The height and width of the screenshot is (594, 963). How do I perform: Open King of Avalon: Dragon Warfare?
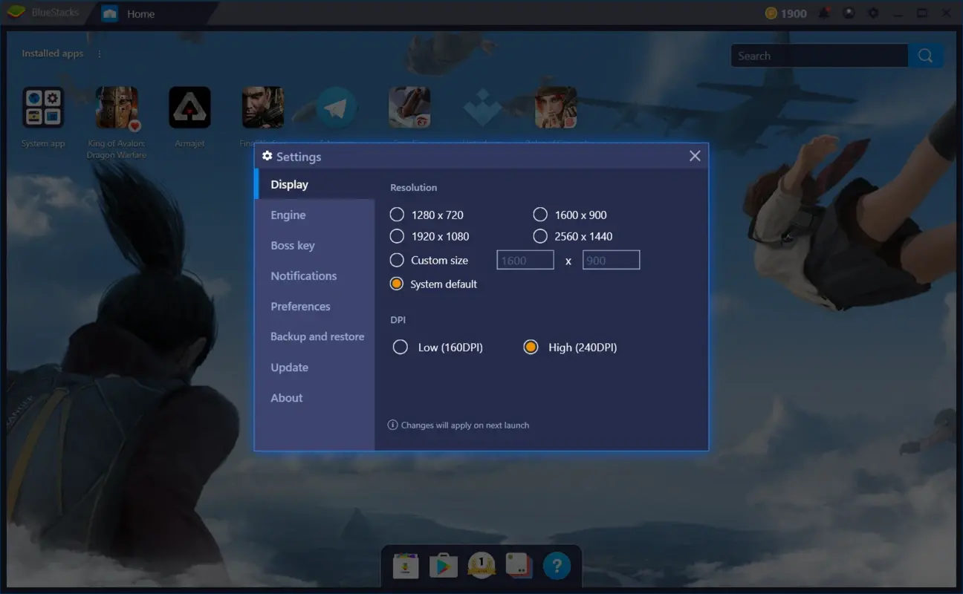click(x=116, y=106)
